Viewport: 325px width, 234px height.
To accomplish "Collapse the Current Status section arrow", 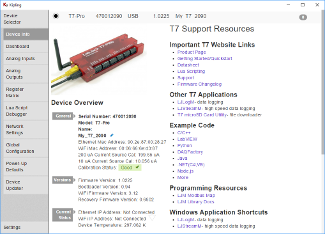I will pos(75,212).
